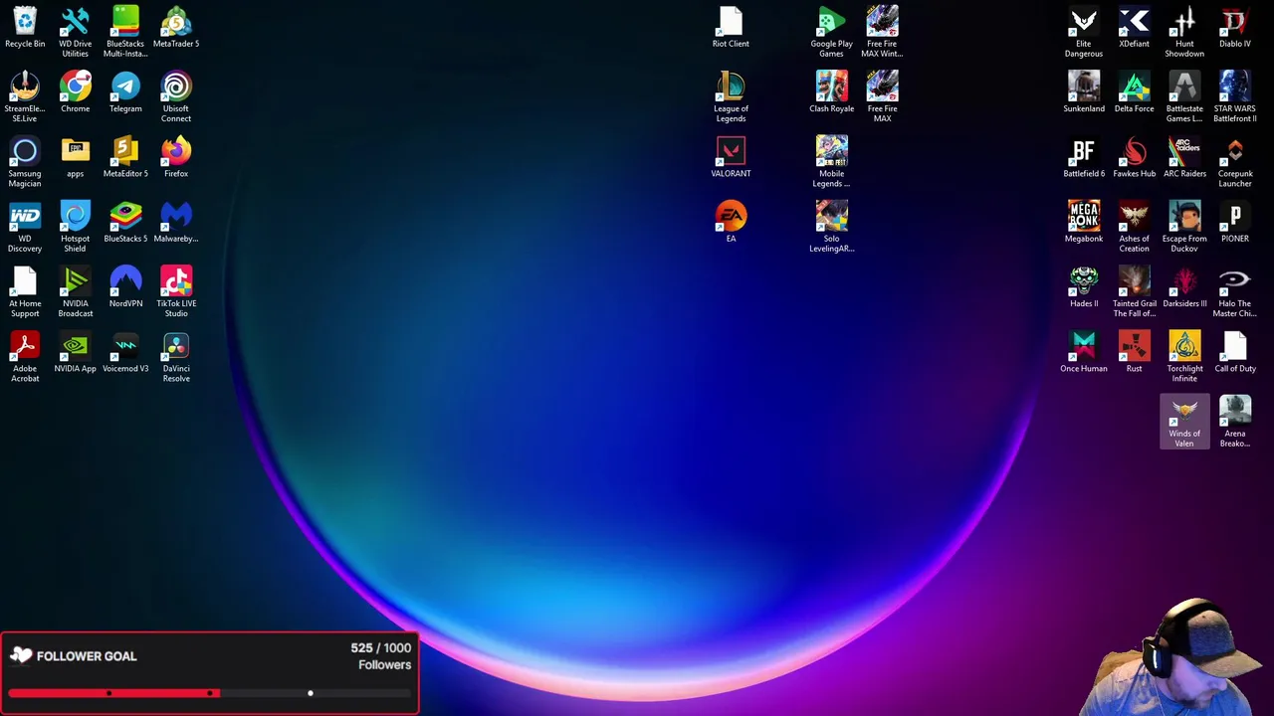
Task: Click the Darksiders III icon
Action: point(1184,280)
